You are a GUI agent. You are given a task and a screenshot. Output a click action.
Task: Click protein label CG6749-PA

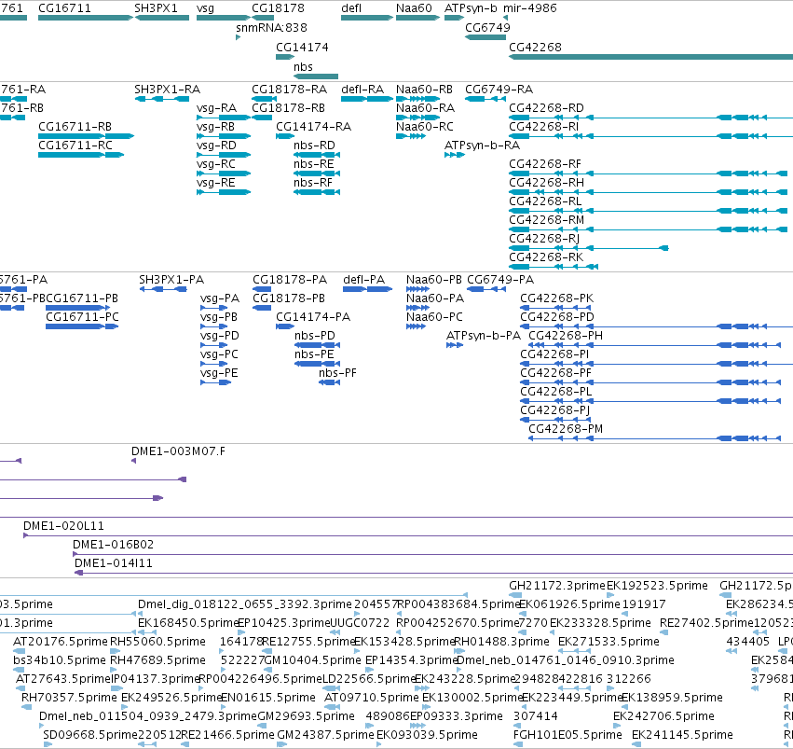tap(500, 280)
